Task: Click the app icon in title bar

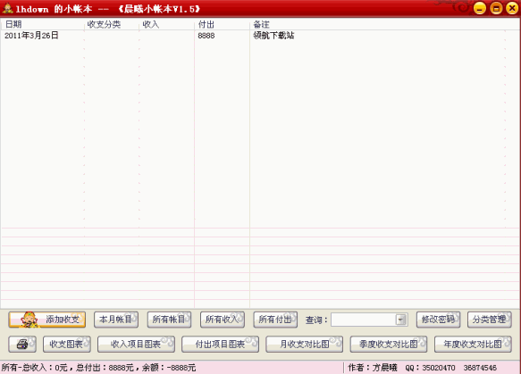Action: click(7, 9)
